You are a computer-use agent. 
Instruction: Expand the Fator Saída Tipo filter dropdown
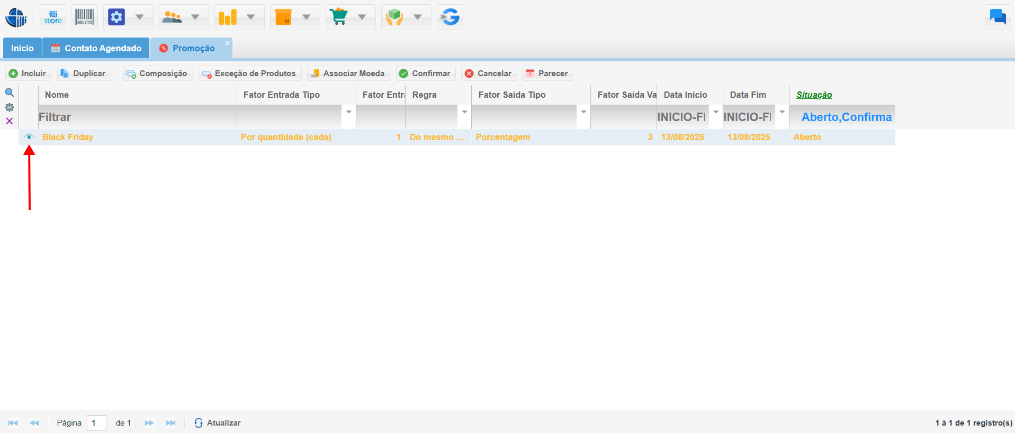coord(583,112)
